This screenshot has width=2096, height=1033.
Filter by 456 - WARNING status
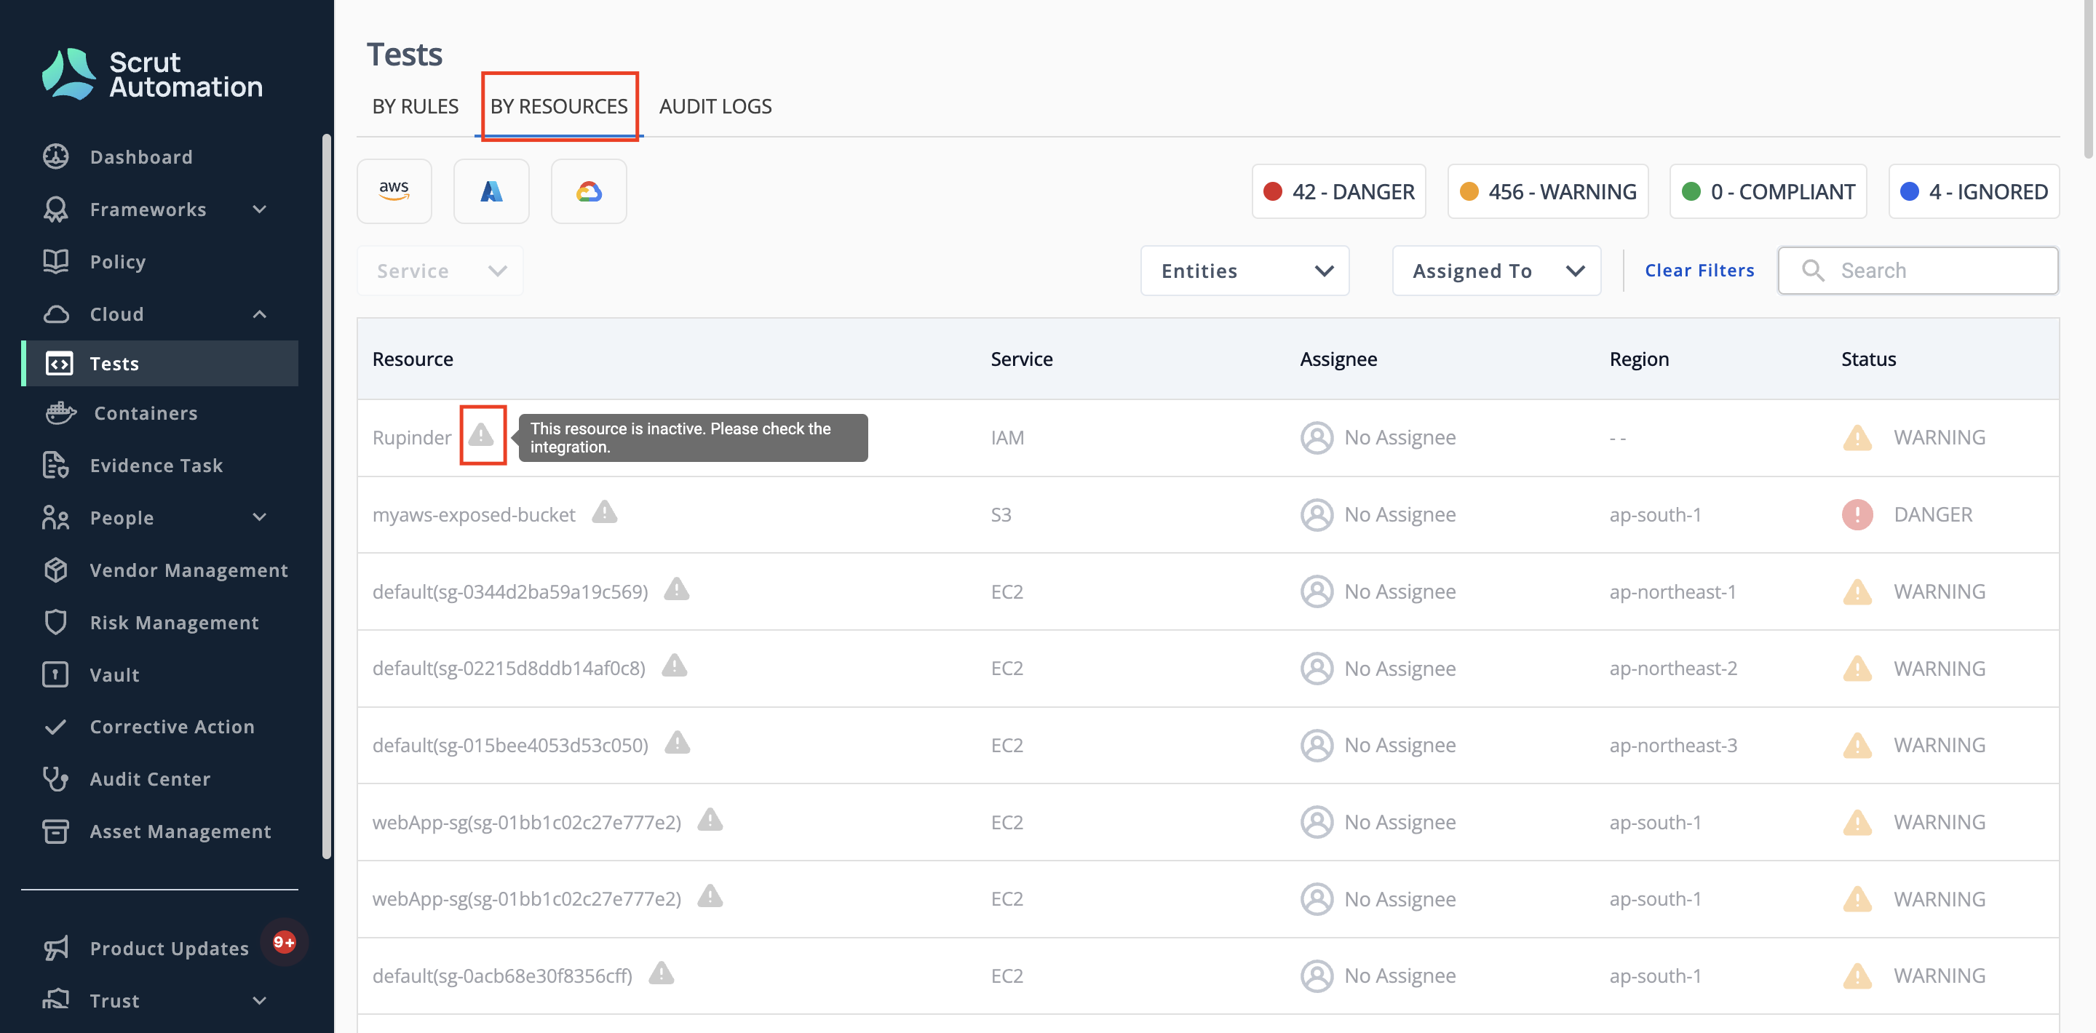coord(1547,191)
